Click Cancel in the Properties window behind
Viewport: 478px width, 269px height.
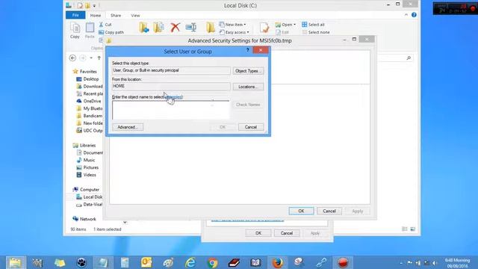[x=287, y=233]
